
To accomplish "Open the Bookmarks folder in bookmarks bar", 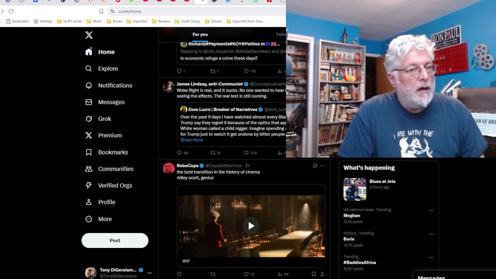I will (17, 21).
